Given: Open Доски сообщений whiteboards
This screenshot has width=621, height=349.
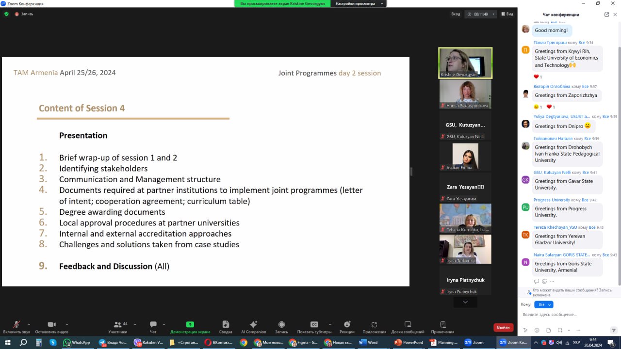Looking at the screenshot, I should point(408,327).
